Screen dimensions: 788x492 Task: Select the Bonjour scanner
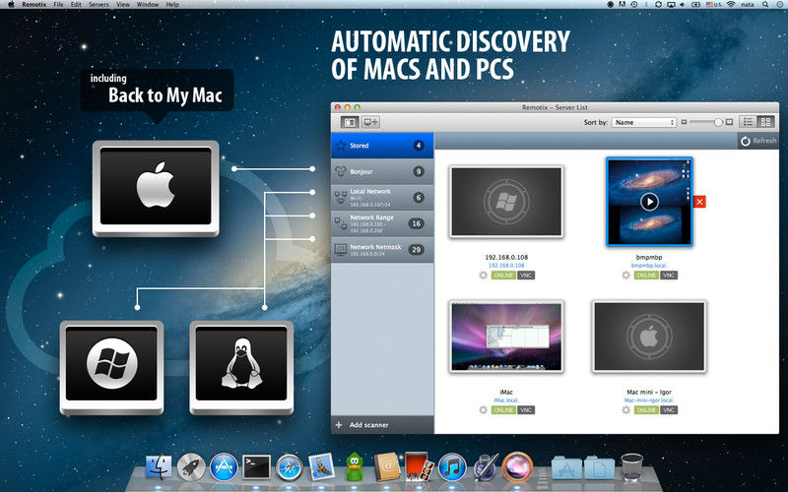click(382, 171)
